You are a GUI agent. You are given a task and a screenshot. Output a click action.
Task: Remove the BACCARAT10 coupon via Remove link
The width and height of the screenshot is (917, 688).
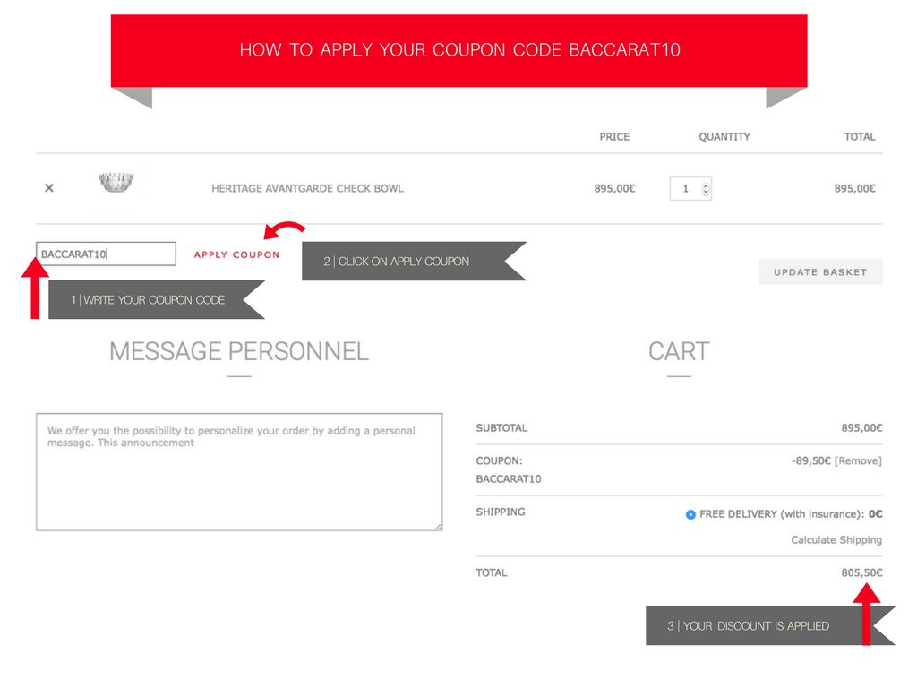click(858, 460)
